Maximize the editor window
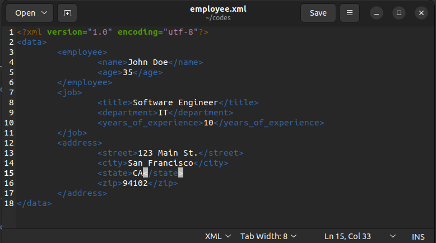This screenshot has width=436, height=243. pyautogui.click(x=399, y=13)
